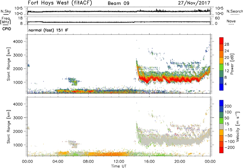Select the red bottom segment of the Velocity colorbar
Viewport: 243px width, 168px height.
[221, 150]
